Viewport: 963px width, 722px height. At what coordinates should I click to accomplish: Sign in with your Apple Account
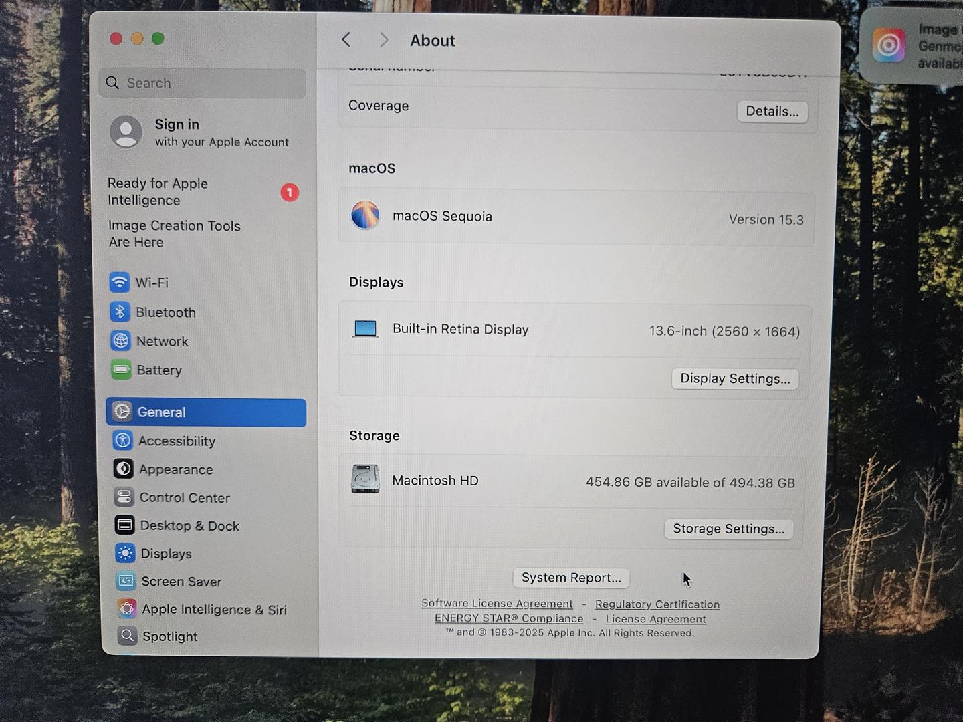click(201, 132)
